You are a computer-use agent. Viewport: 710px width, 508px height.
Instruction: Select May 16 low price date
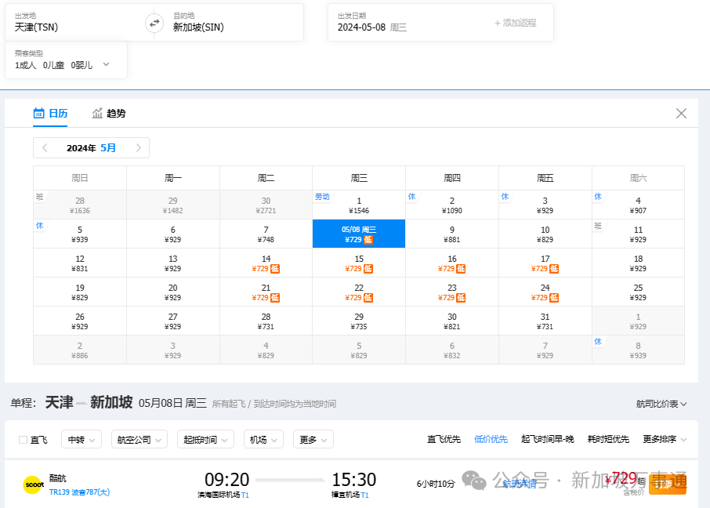(452, 263)
